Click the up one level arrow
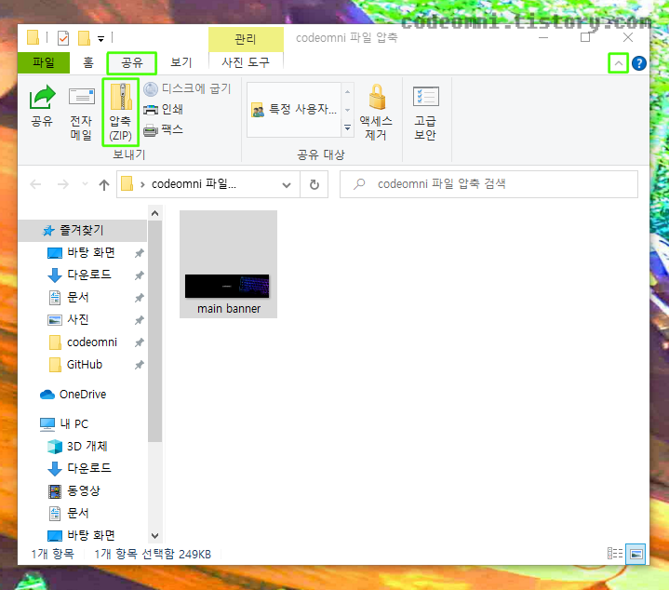 coord(104,184)
